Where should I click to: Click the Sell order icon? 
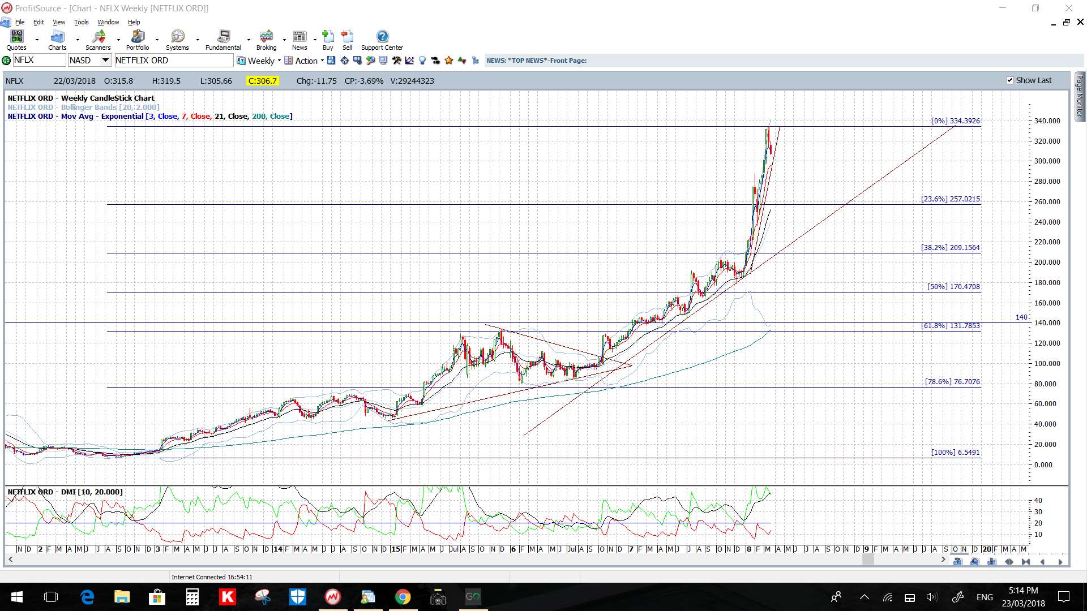pos(347,40)
